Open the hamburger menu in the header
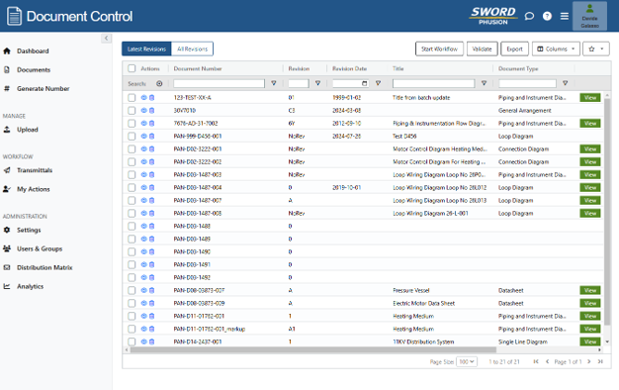The width and height of the screenshot is (619, 390). 565,16
